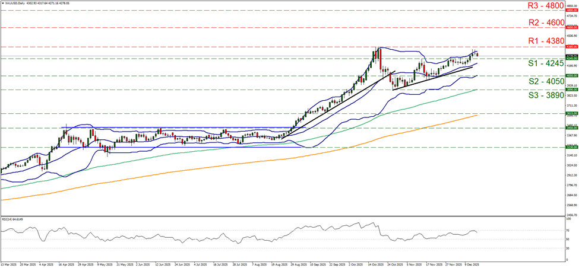Image resolution: width=579 pixels, height=268 pixels.
Task: Click the XAUUSD,Daily chart title
Action: (x=17, y=3)
